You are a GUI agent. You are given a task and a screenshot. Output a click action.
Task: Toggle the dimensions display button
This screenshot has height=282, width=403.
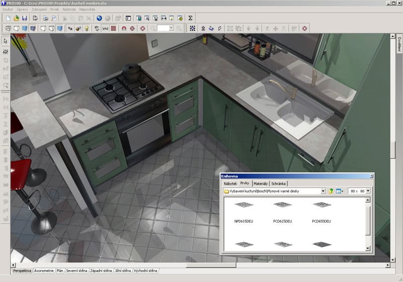(105, 29)
